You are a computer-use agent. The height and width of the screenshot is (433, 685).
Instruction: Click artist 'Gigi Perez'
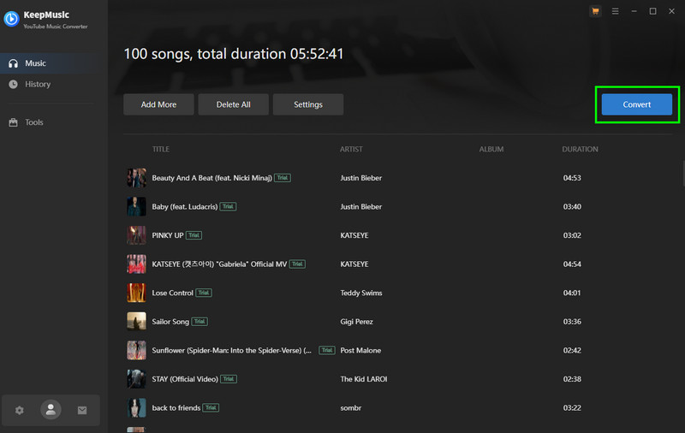(x=356, y=322)
